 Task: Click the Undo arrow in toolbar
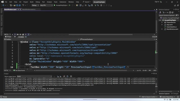point(23,5)
